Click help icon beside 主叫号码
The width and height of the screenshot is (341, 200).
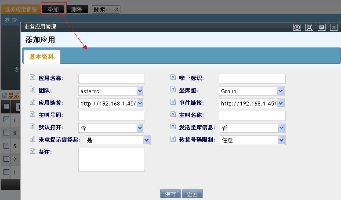[32, 115]
